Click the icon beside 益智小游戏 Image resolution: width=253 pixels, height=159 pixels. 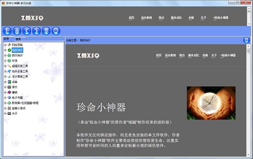coord(9,108)
